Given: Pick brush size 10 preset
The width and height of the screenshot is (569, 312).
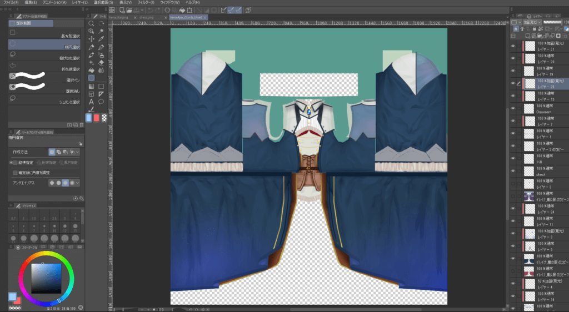Looking at the screenshot, I should click(x=54, y=227).
